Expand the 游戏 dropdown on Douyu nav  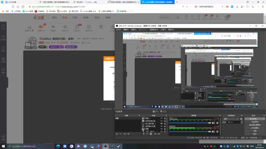(x=97, y=18)
